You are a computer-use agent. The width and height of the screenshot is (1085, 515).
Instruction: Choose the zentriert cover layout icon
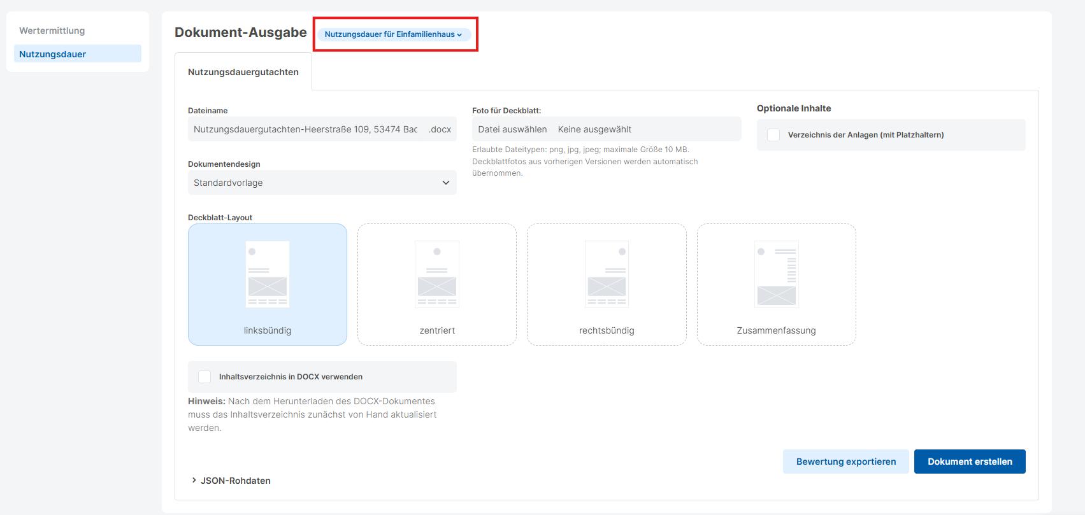point(437,274)
